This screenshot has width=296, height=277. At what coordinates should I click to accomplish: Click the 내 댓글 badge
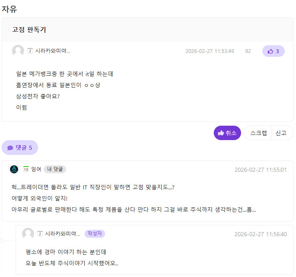click(x=55, y=169)
